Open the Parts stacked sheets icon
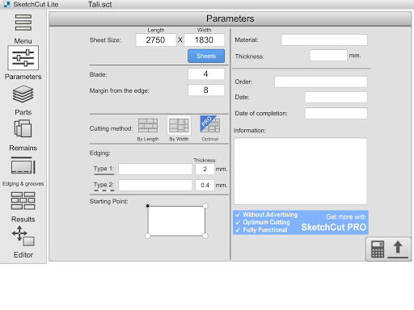Image resolution: width=414 pixels, height=310 pixels. point(23,94)
